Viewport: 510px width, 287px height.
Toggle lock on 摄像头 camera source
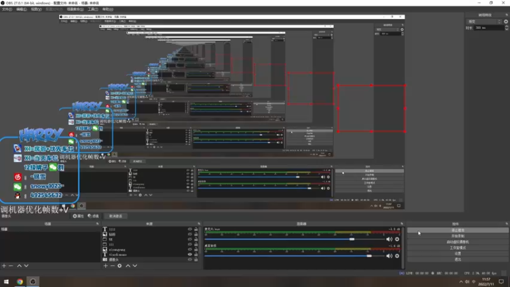tap(196, 260)
